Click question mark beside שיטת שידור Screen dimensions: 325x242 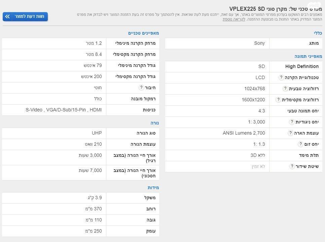[292, 167]
